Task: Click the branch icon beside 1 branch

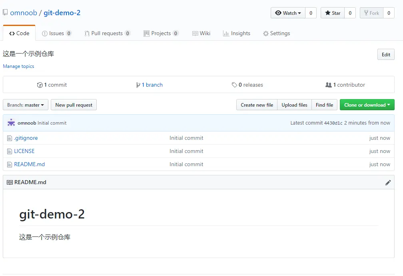Action: click(x=138, y=85)
